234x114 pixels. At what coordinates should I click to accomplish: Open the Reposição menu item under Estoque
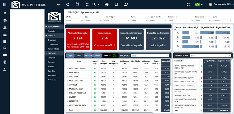click(52, 75)
